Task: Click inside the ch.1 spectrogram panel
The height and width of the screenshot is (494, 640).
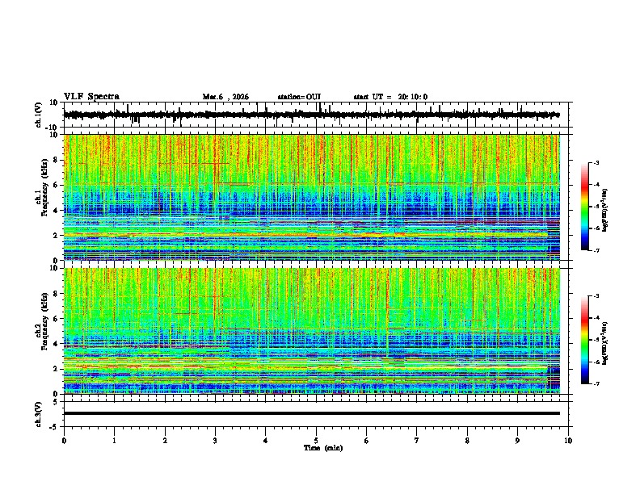Action: 311,197
